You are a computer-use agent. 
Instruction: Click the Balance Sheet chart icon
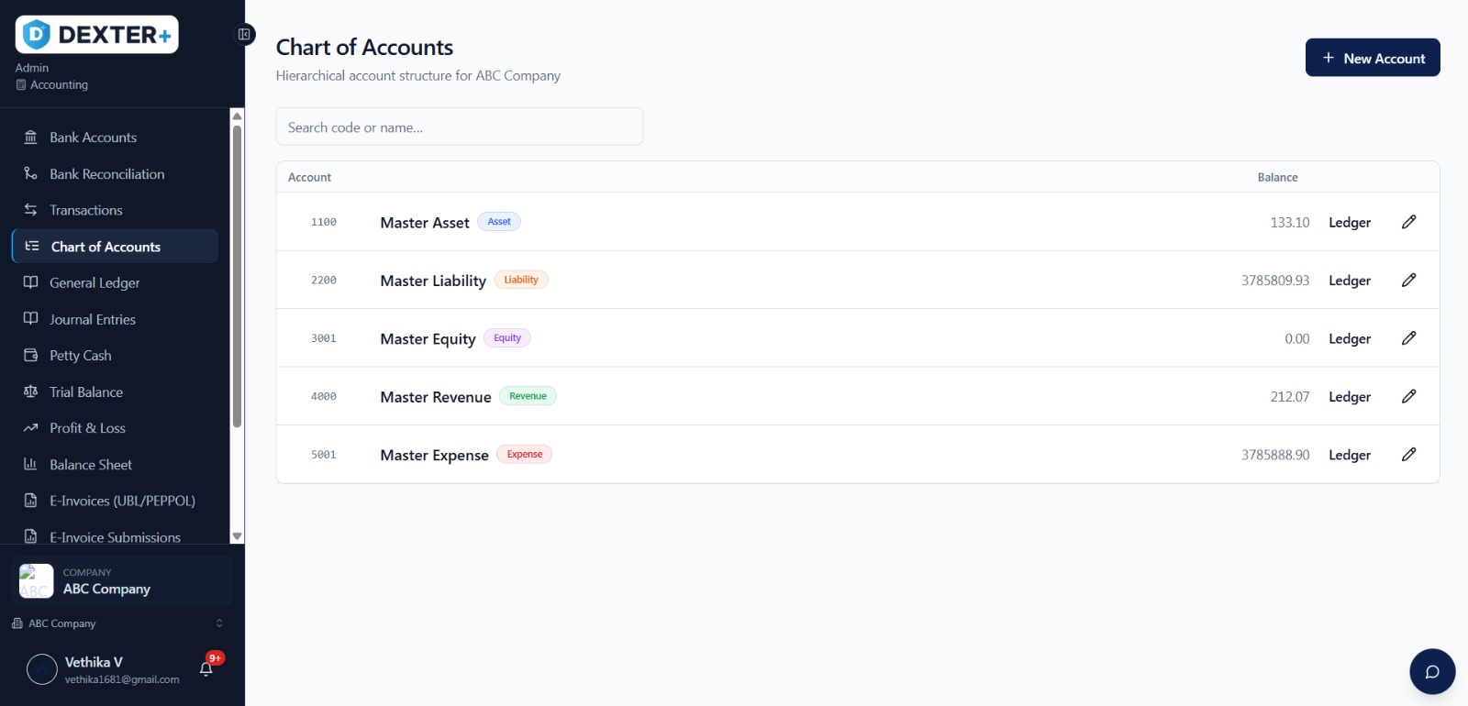(30, 464)
